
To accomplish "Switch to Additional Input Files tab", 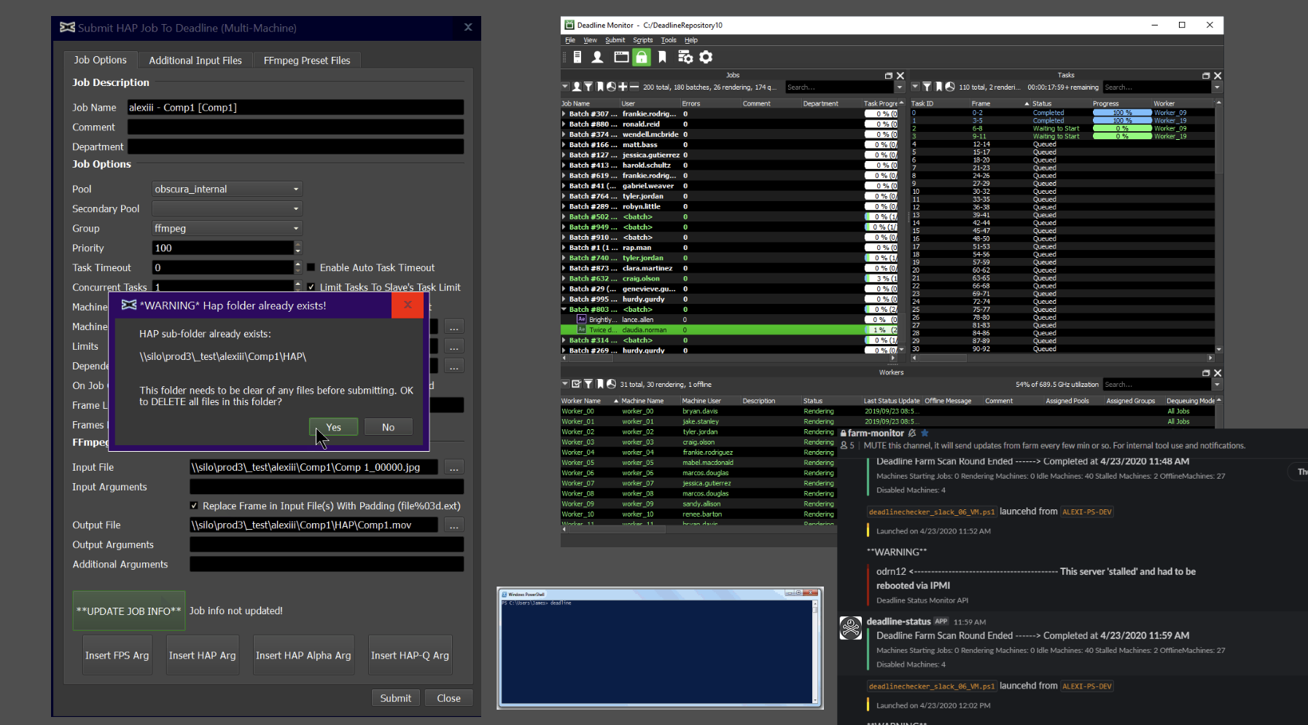I will coord(195,60).
